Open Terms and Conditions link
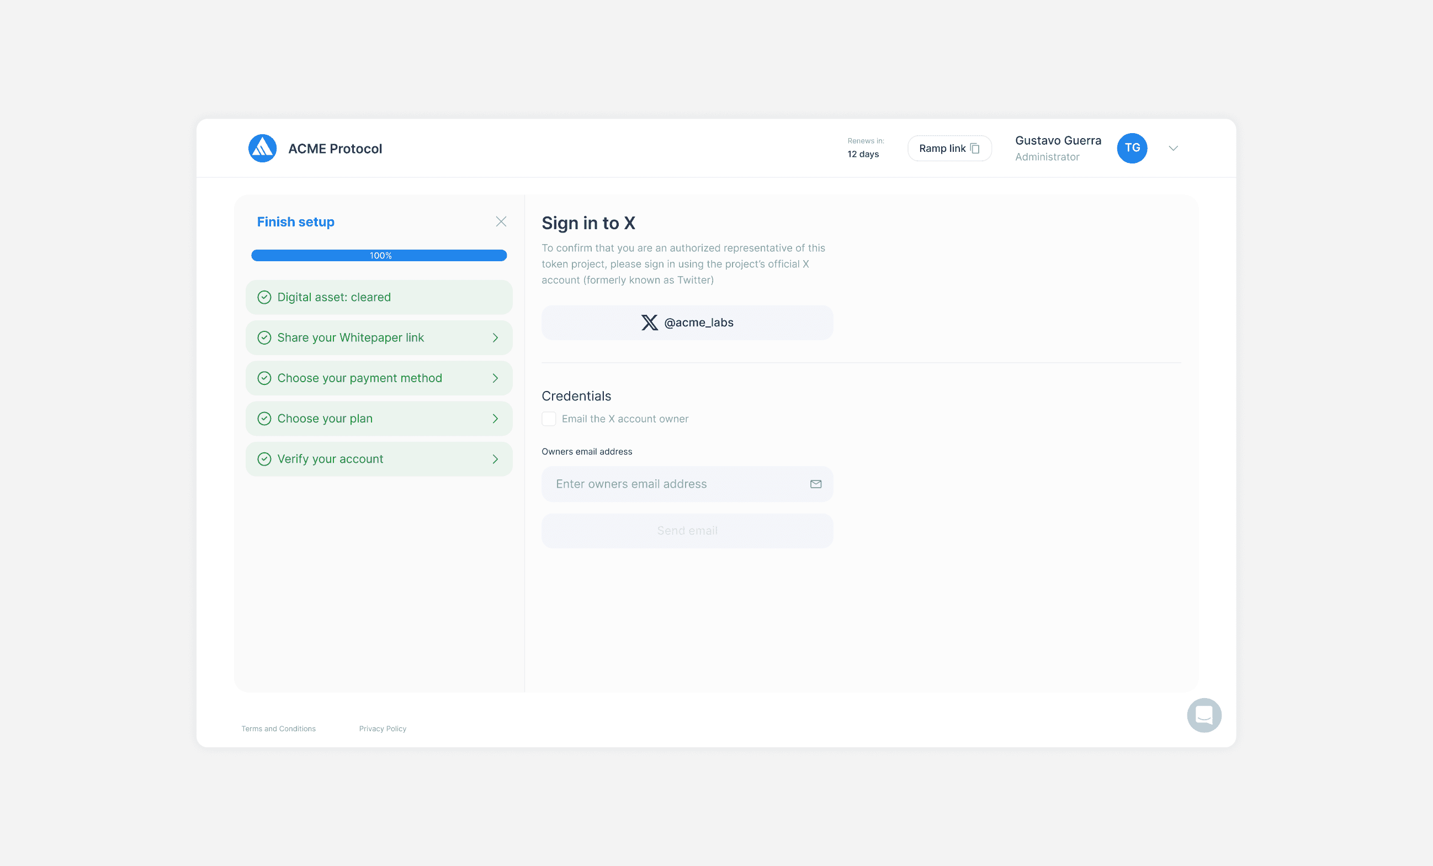The image size is (1433, 866). (279, 728)
